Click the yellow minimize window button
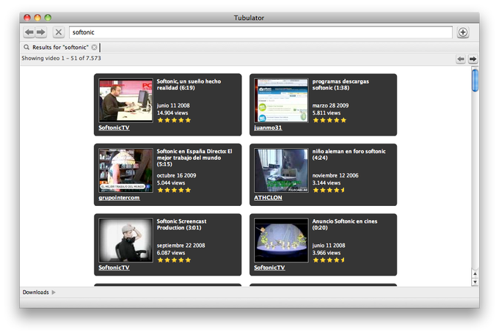The width and height of the screenshot is (499, 335). coord(37,18)
